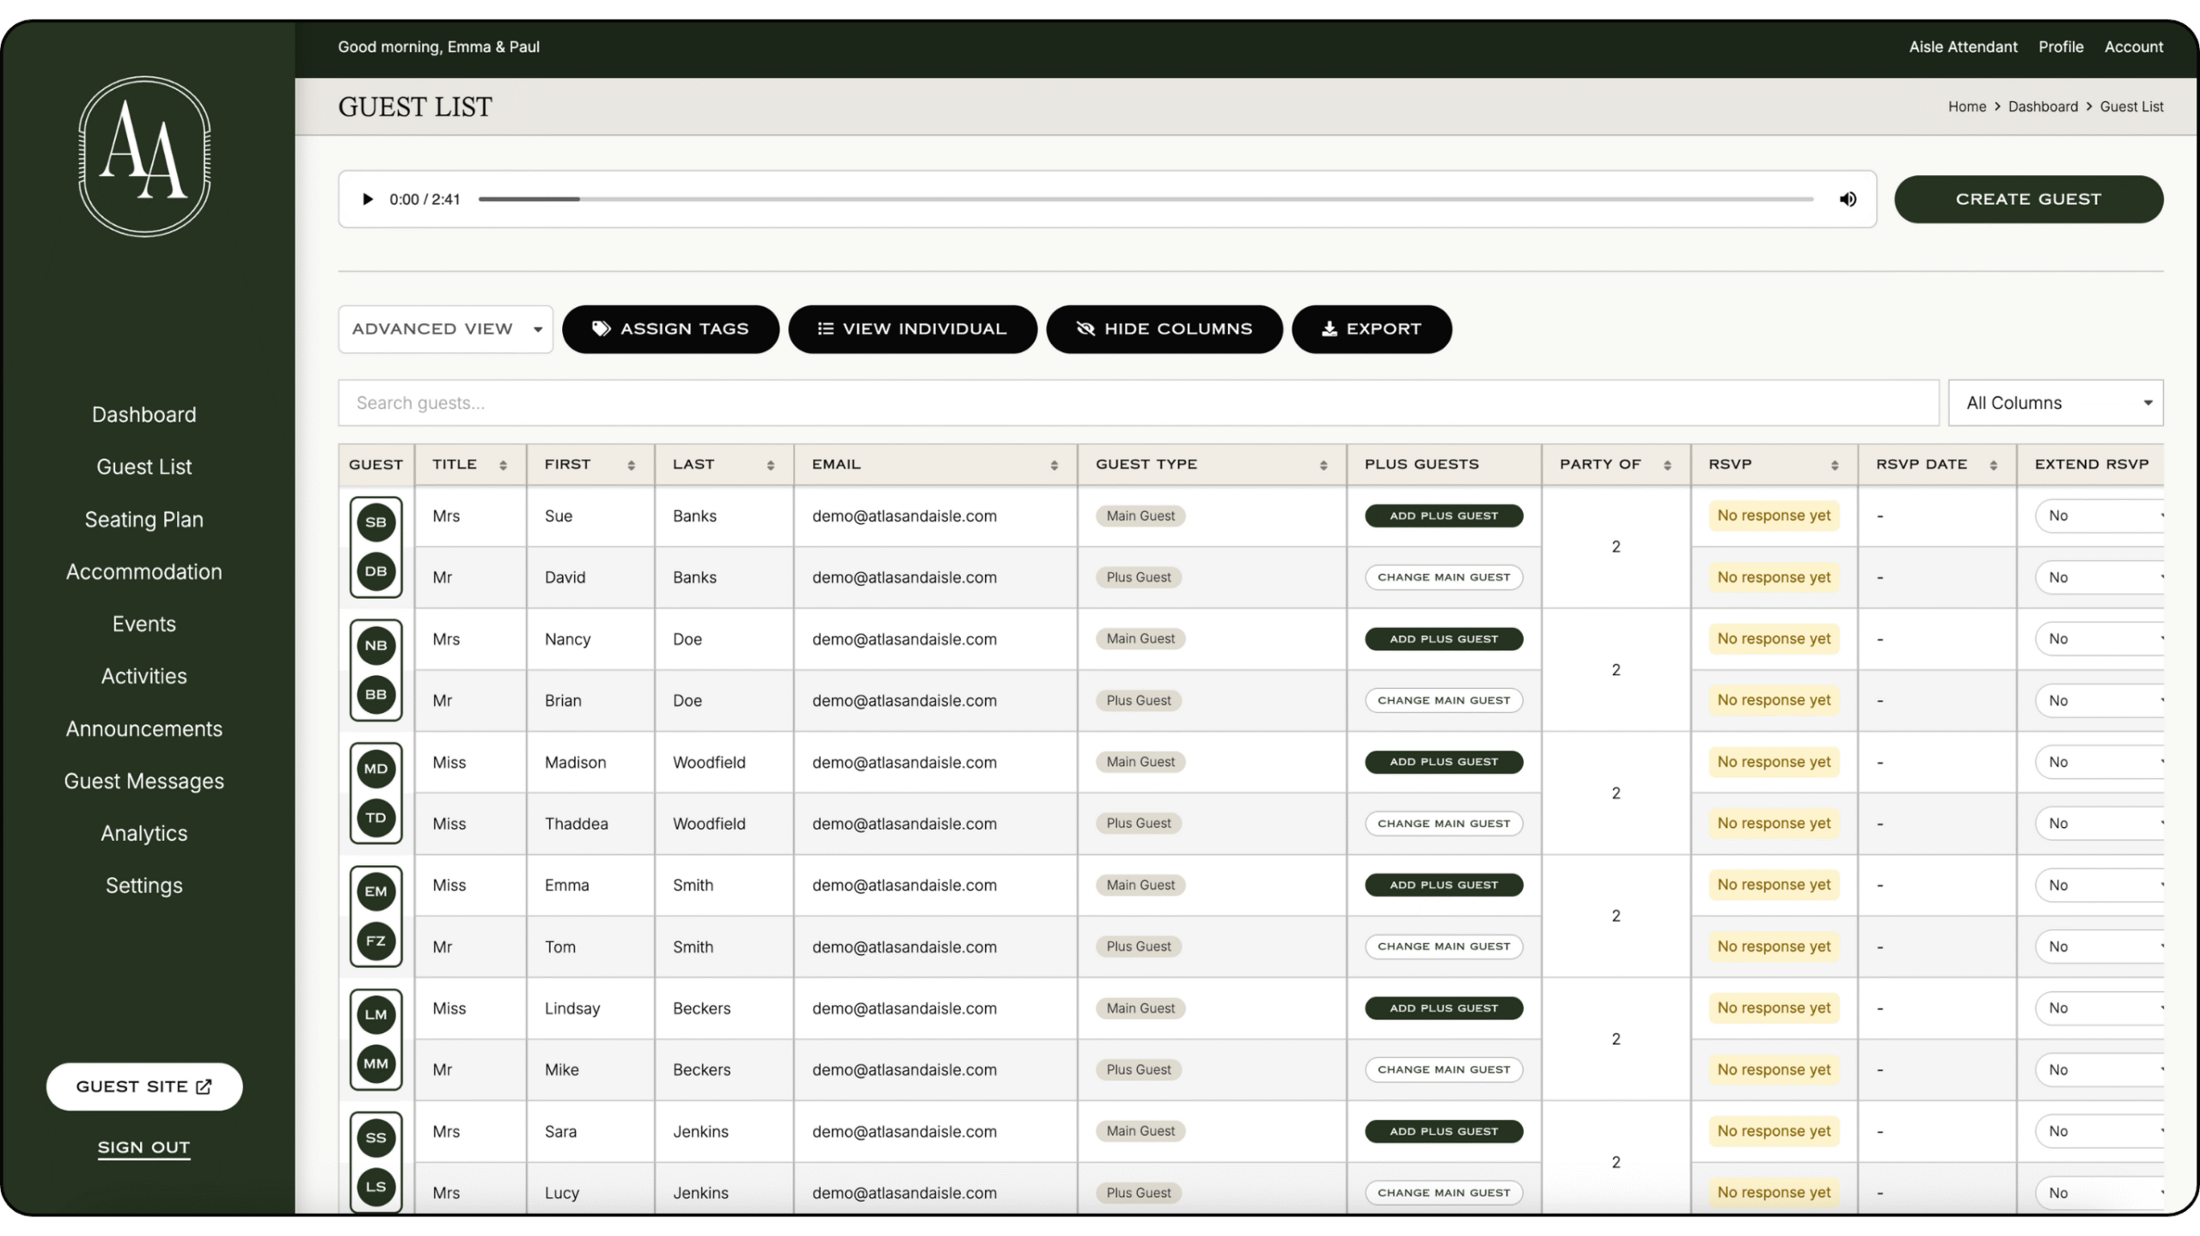Open the Advanced View dropdown

point(445,329)
